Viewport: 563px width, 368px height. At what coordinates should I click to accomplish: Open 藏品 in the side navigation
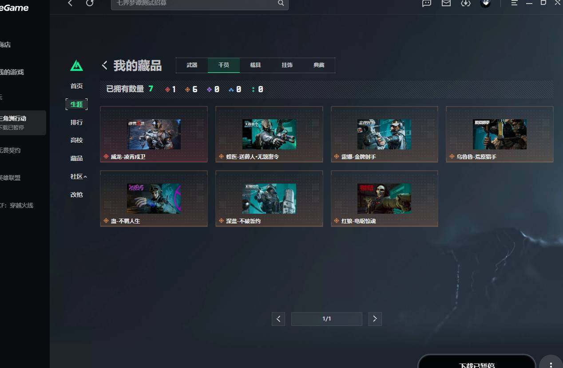[x=76, y=158]
